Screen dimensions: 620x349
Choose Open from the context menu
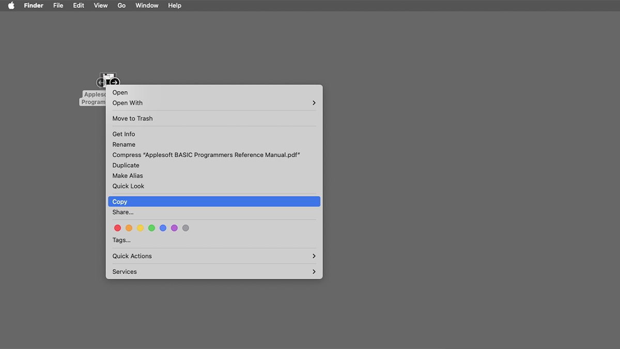214,93
